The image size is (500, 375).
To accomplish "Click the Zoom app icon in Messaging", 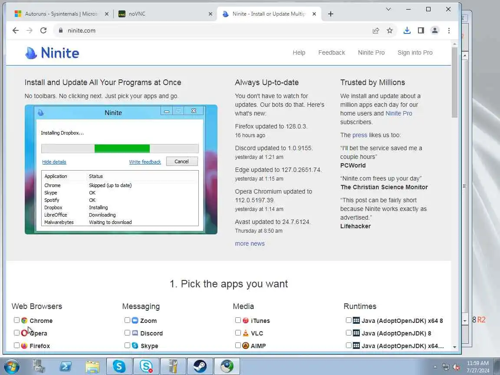I will pyautogui.click(x=135, y=320).
